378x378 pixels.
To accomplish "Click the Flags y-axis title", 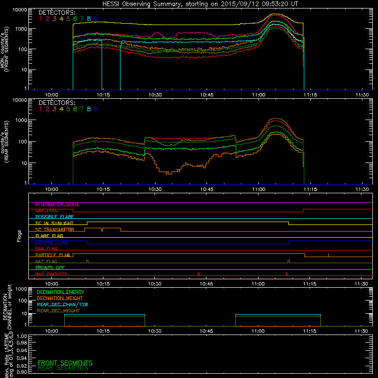I will tap(19, 236).
